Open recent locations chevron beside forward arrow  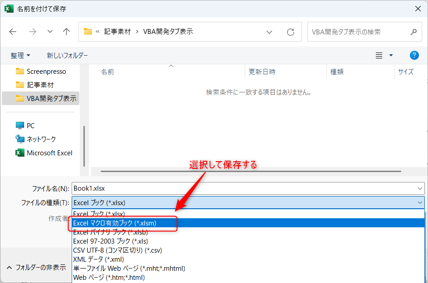point(50,32)
